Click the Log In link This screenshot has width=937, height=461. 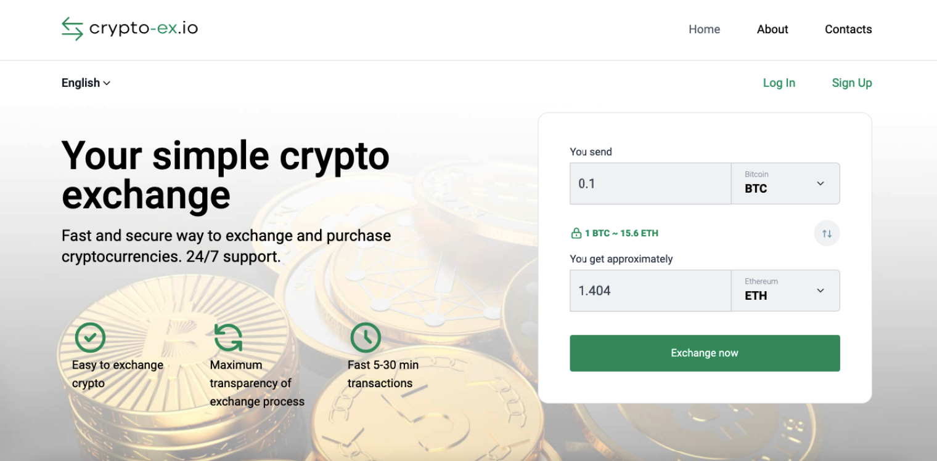click(x=779, y=82)
